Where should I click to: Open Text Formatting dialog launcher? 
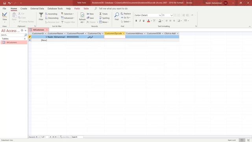click(196, 26)
